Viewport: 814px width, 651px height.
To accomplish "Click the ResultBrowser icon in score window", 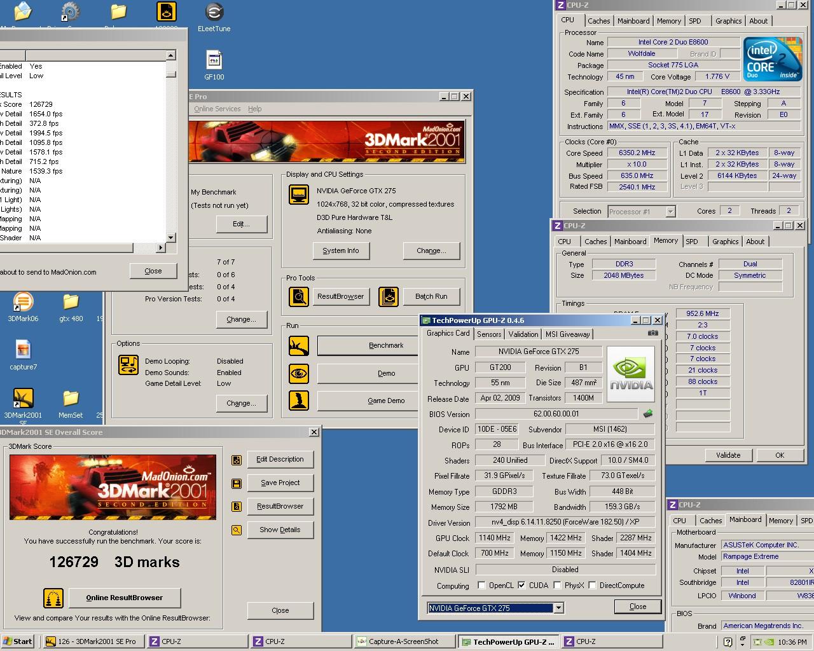I will tap(237, 507).
